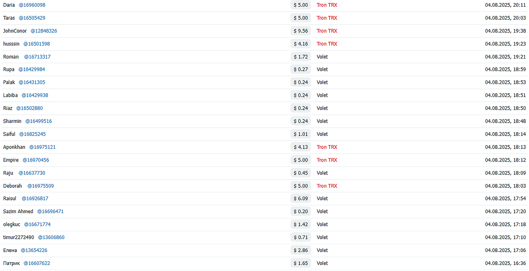Click the @16429984 link next to Rupa

point(32,69)
